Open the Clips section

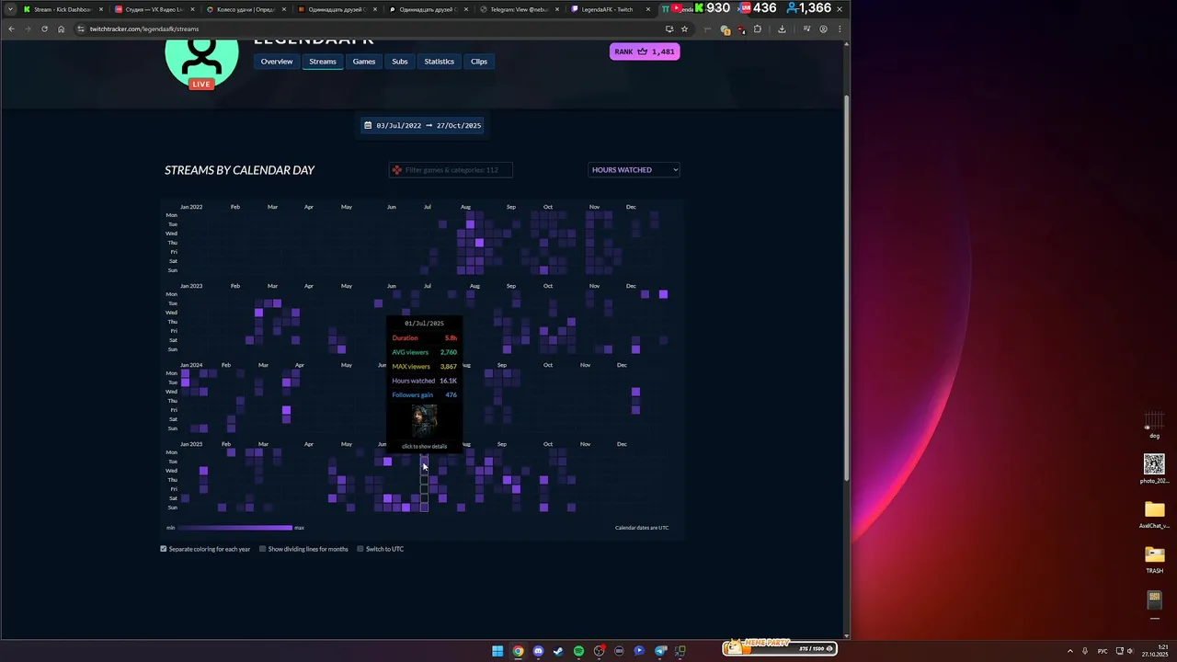point(479,62)
